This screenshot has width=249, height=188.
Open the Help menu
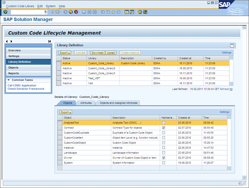pos(62,6)
